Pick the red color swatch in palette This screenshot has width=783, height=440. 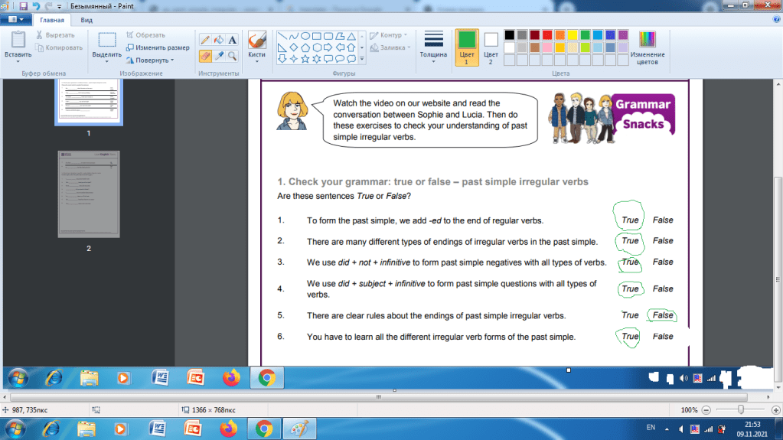(x=546, y=35)
